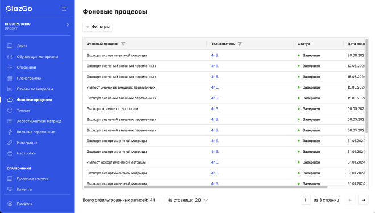Click the Фоновые процессы page heading

click(115, 12)
